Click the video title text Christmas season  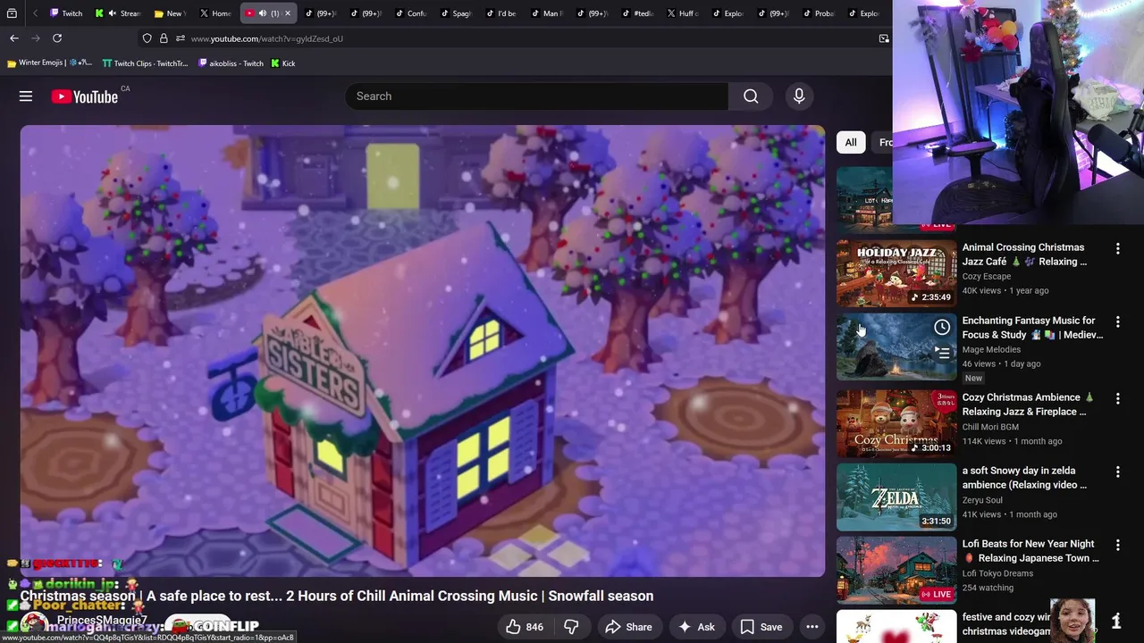pyautogui.click(x=337, y=596)
